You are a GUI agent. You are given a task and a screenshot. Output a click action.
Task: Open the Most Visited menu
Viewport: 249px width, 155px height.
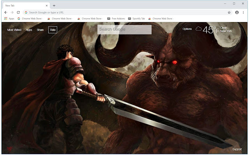(14, 30)
